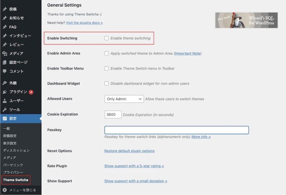Open the 設定 menu in sidebar
Screen dimensions: 286x195
[x=13, y=119]
